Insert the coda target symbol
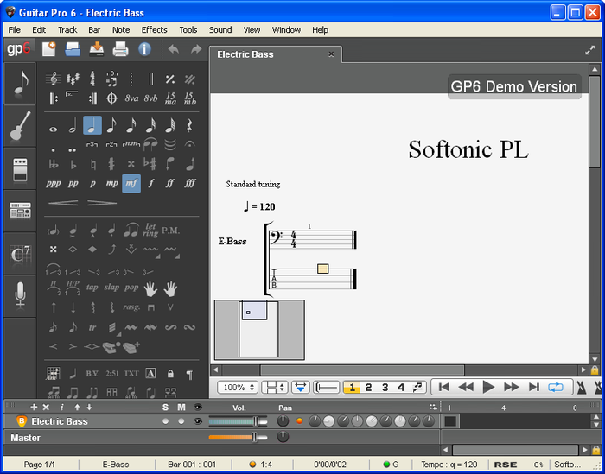The height and width of the screenshot is (474, 605). pyautogui.click(x=111, y=98)
